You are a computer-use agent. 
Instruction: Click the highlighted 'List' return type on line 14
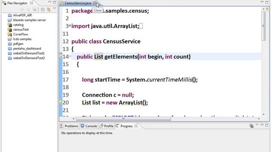(x=99, y=57)
